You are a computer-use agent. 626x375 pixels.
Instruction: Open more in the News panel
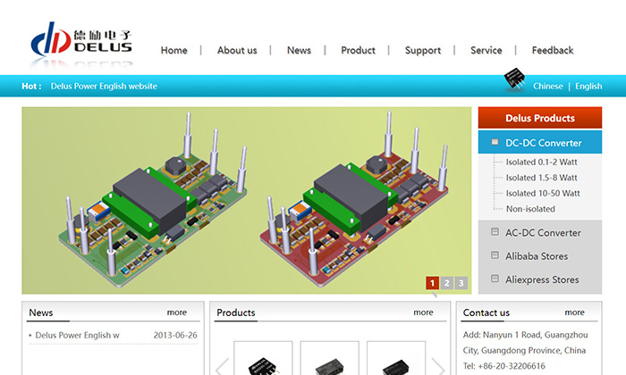[177, 312]
